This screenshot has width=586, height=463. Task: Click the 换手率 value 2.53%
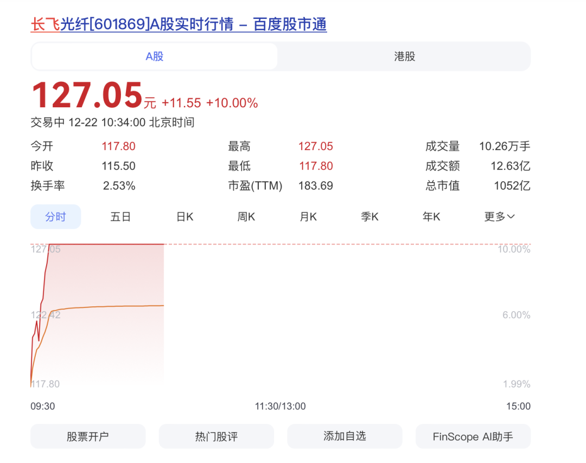[119, 186]
